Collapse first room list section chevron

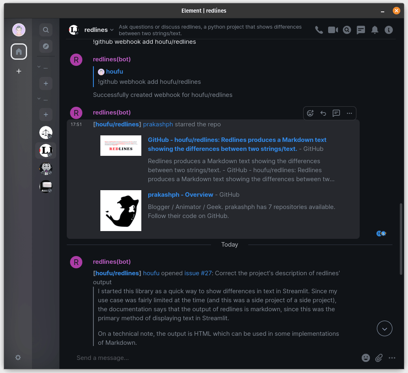(39, 67)
